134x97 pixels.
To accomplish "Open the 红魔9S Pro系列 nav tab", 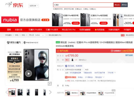I will click(35, 30).
